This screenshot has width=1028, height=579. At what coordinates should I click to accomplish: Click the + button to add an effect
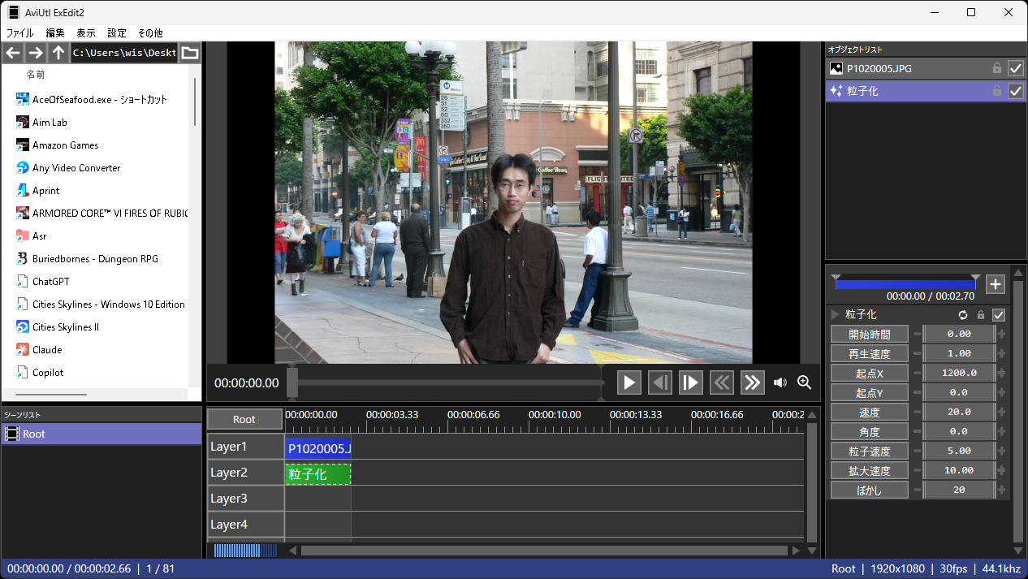click(995, 284)
